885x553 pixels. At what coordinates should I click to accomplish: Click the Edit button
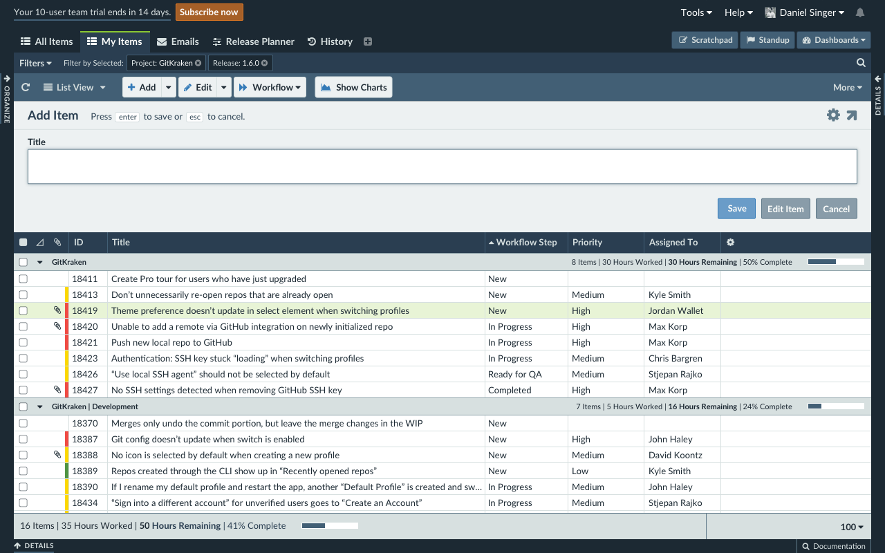(x=198, y=87)
